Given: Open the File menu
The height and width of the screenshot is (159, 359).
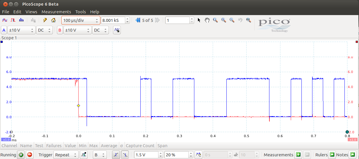Looking at the screenshot, I should [6, 12].
